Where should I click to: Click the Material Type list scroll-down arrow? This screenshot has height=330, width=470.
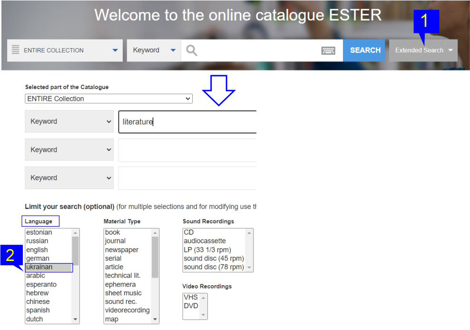tap(155, 320)
